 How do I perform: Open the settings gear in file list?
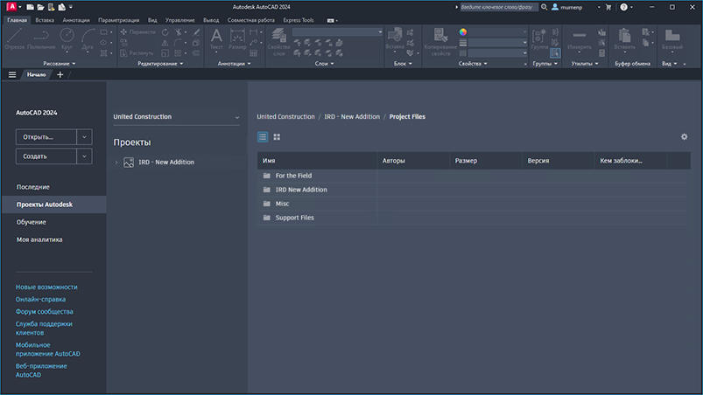[684, 137]
